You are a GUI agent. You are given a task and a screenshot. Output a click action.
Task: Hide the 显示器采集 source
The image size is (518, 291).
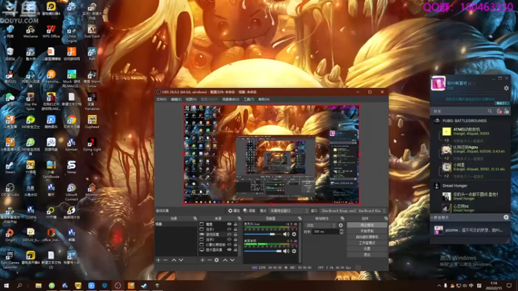[229, 250]
